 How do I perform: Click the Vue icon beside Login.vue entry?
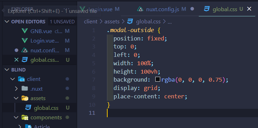pyautogui.click(x=25, y=41)
